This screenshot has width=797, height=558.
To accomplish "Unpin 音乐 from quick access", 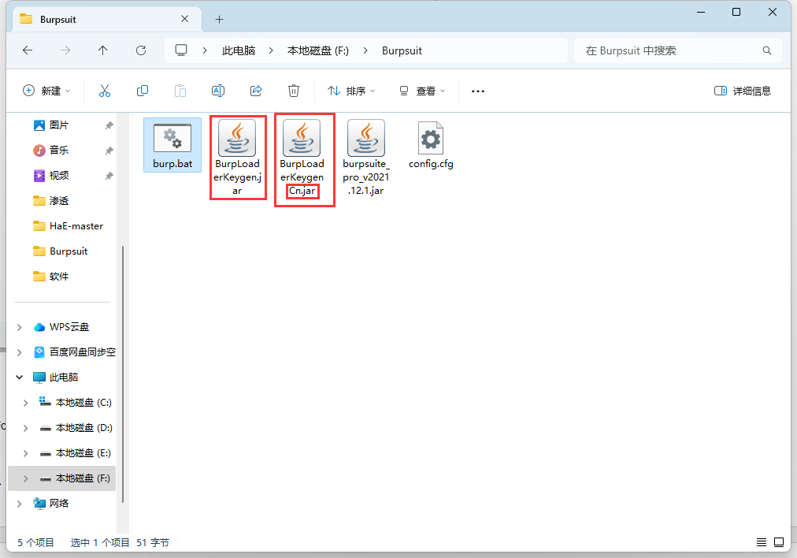I will point(109,151).
